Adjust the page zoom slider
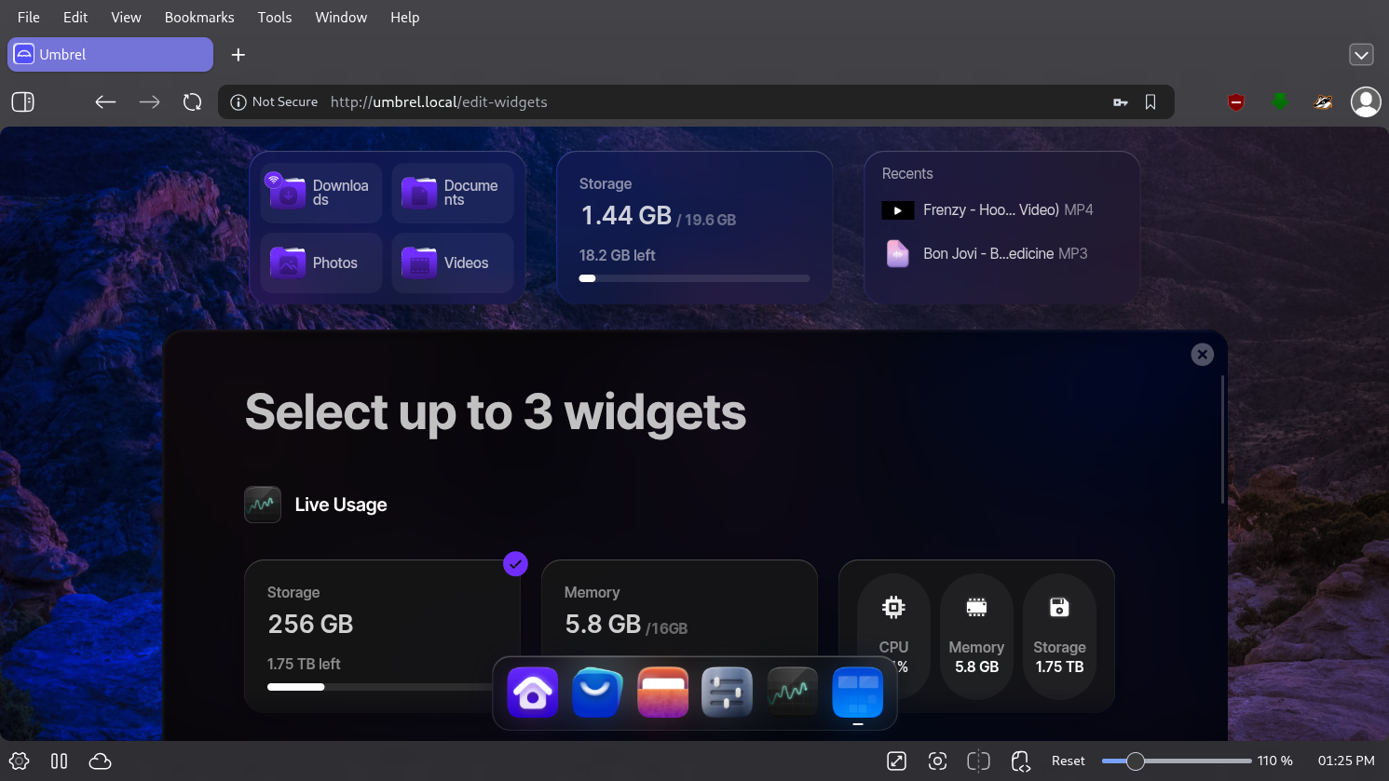Screen dimensions: 1389x781 [x=1177, y=761]
